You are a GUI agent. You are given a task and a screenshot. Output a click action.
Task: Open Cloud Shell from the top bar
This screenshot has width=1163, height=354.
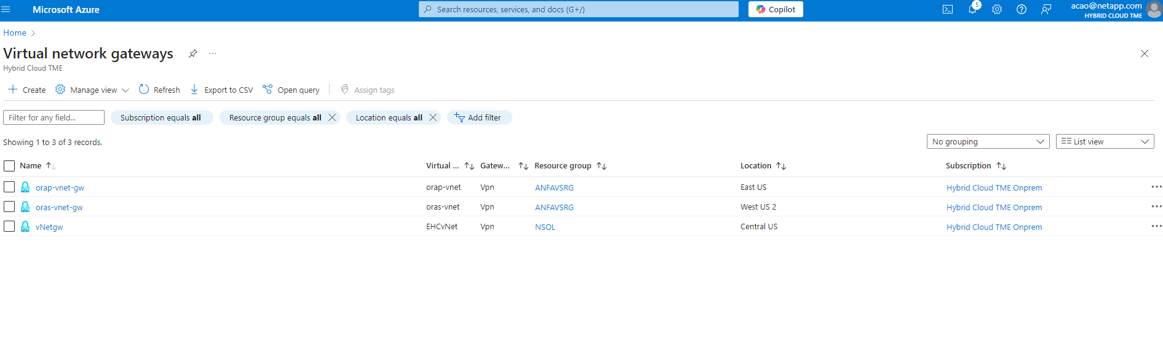coord(948,10)
